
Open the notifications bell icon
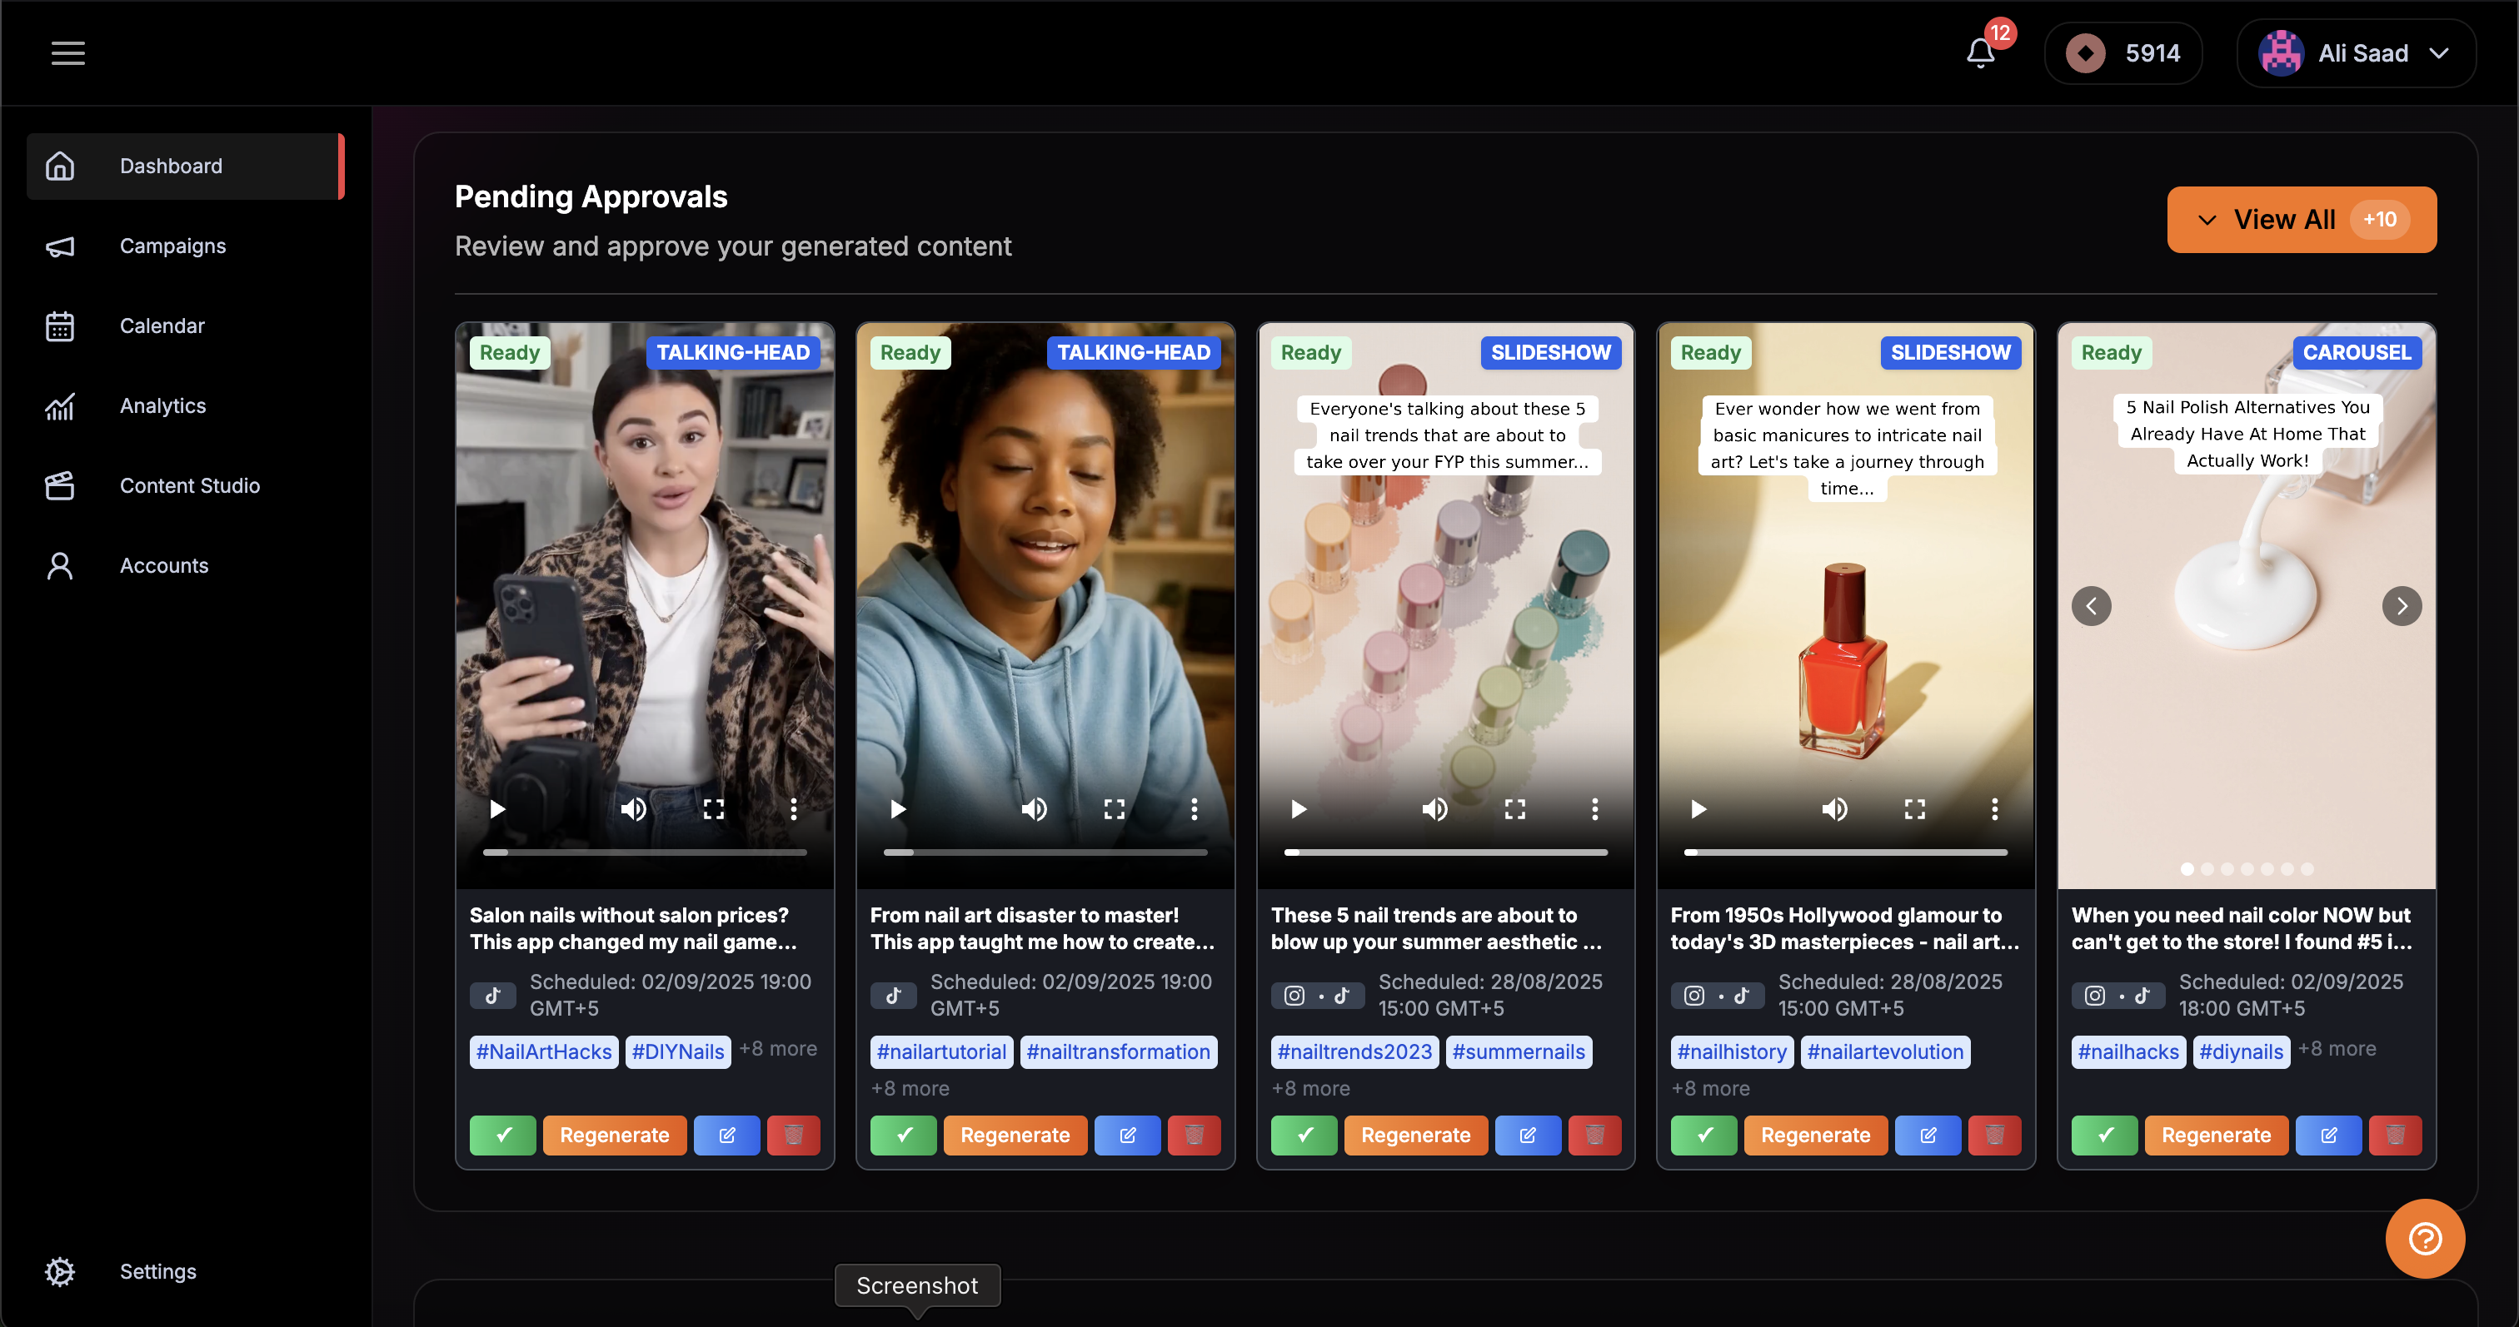1980,52
